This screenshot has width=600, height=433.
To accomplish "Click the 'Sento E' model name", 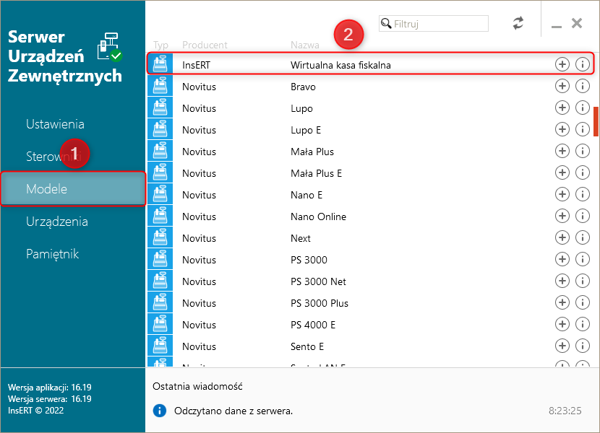I will point(307,346).
